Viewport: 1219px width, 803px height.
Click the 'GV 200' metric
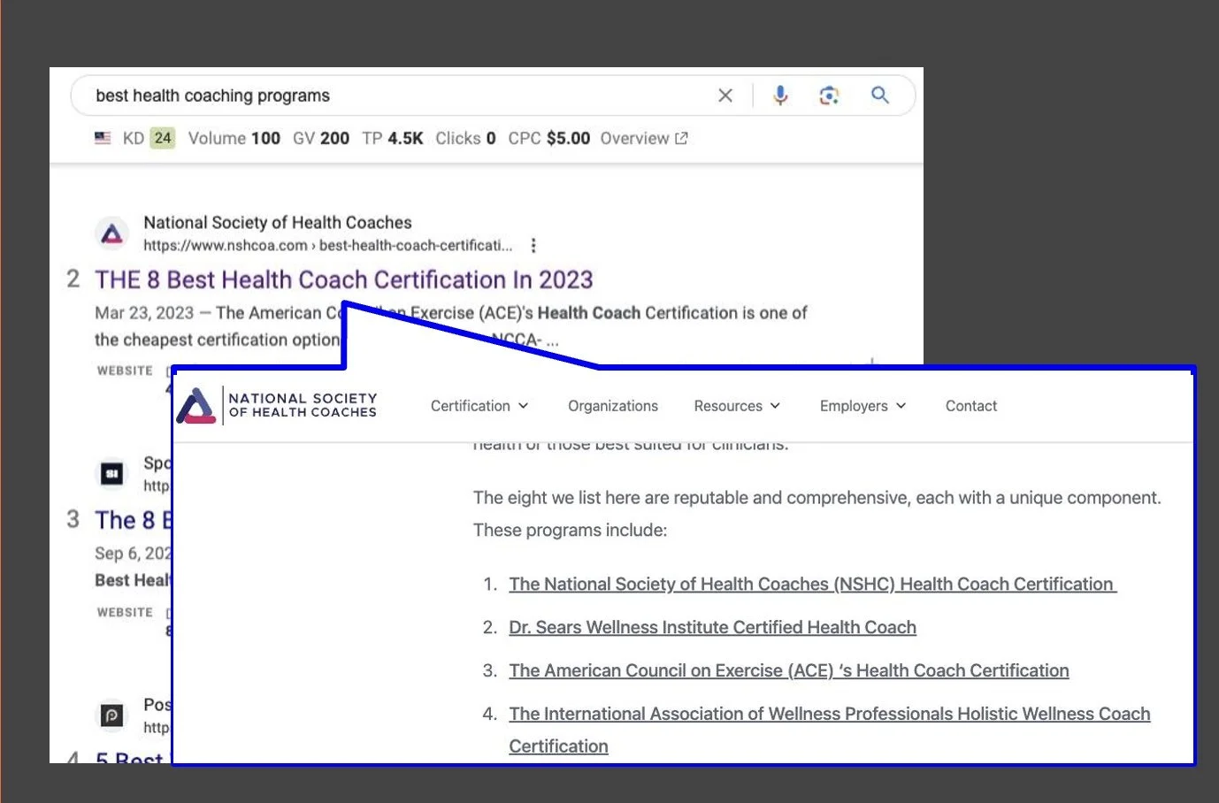pos(321,138)
